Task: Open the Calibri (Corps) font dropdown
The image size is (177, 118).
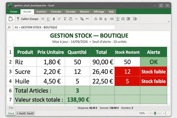Action: (x=30, y=19)
